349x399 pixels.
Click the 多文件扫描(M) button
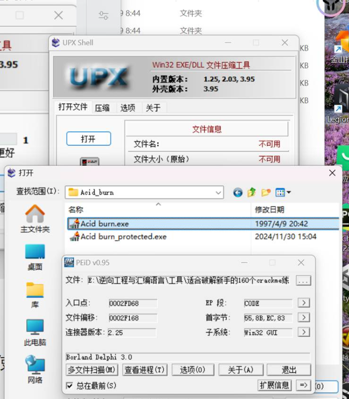(92, 370)
